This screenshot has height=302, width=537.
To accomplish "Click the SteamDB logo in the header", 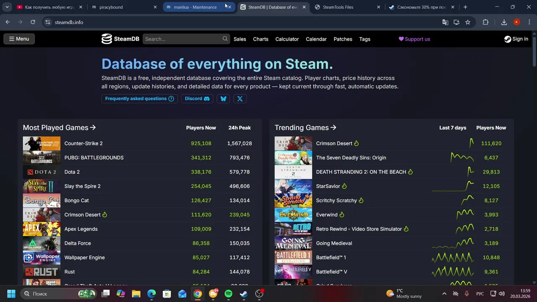I will click(120, 39).
